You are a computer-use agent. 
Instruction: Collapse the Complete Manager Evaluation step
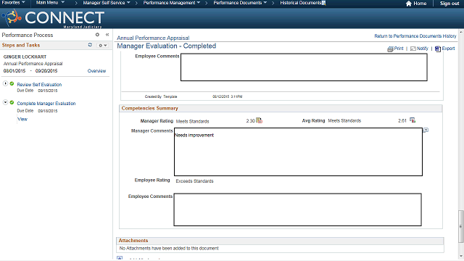point(5,102)
